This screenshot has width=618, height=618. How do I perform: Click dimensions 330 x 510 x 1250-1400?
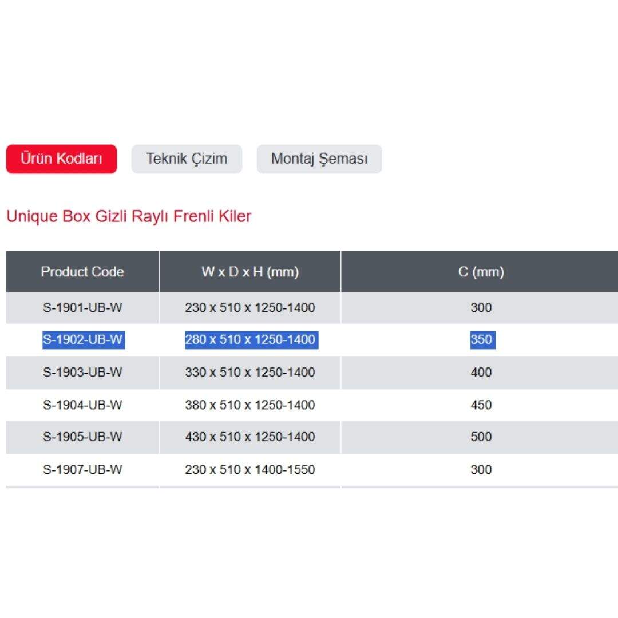click(250, 373)
